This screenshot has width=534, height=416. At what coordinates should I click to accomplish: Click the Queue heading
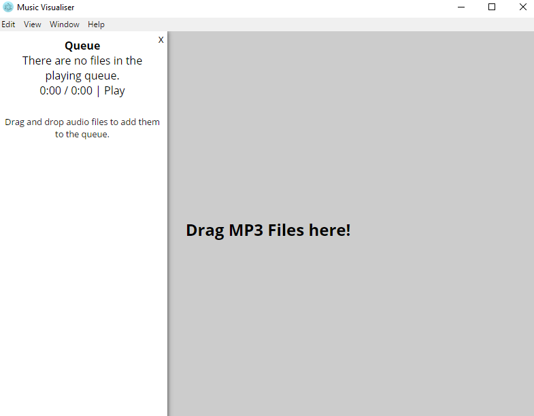(82, 46)
